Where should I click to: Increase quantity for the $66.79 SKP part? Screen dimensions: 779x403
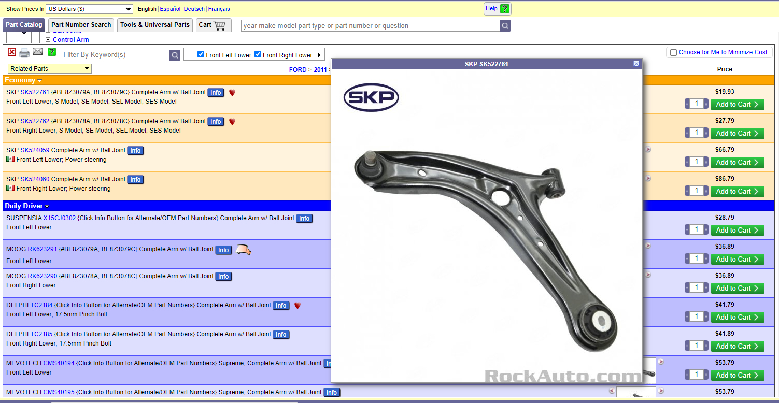[705, 162]
